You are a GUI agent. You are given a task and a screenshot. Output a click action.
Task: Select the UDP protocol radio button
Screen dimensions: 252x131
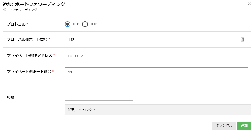(x=85, y=24)
